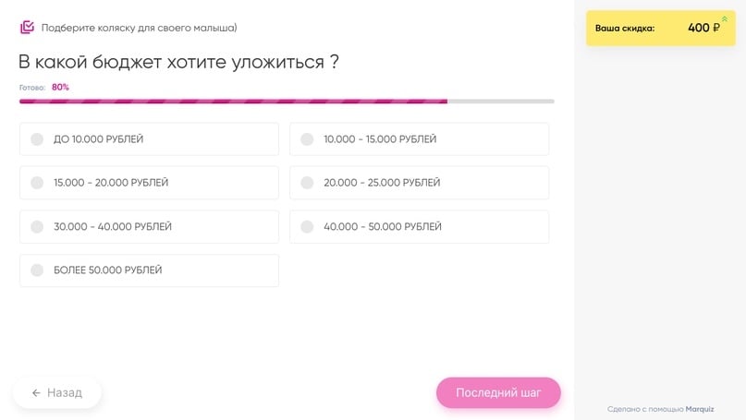This screenshot has height=420, width=746.
Task: Click the 80% progress percentage label
Action: [x=60, y=88]
